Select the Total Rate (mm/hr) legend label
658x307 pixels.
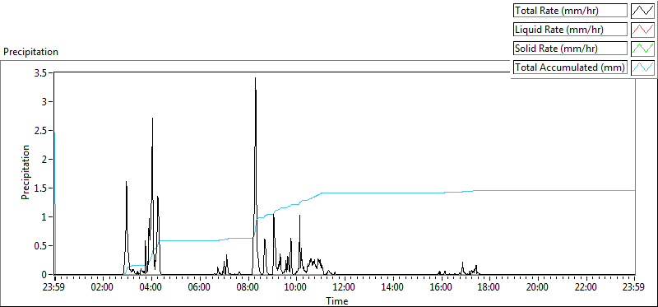tap(570, 11)
